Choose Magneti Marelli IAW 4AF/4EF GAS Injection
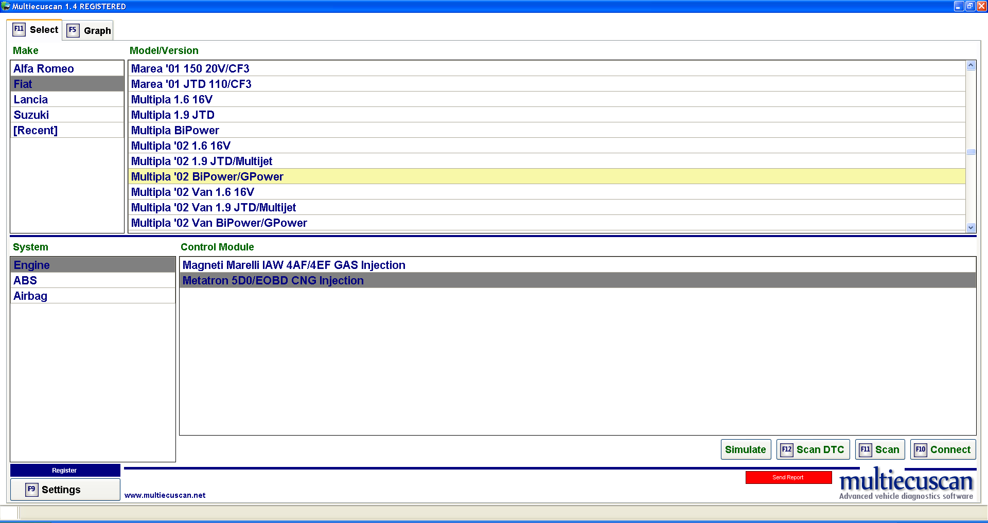This screenshot has height=523, width=988. [x=577, y=265]
